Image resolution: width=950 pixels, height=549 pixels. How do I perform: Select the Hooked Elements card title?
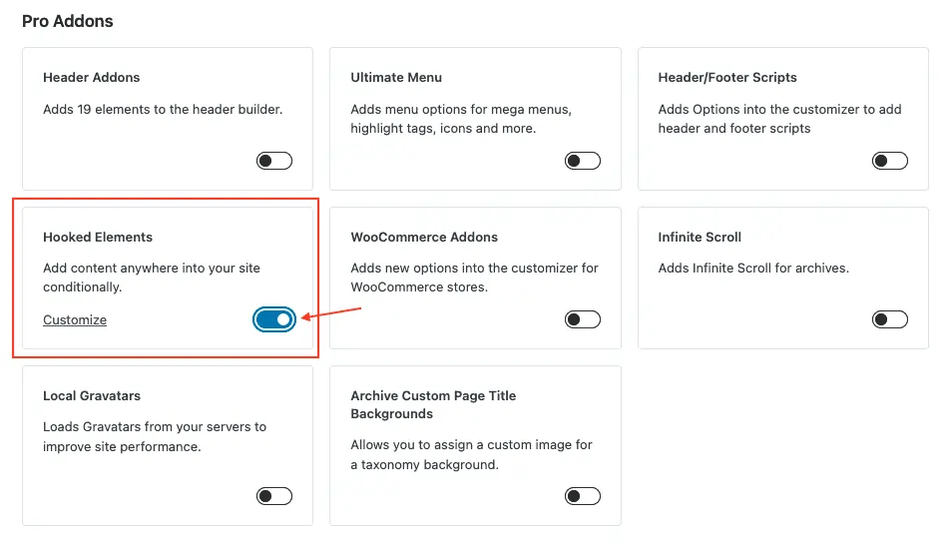click(98, 237)
